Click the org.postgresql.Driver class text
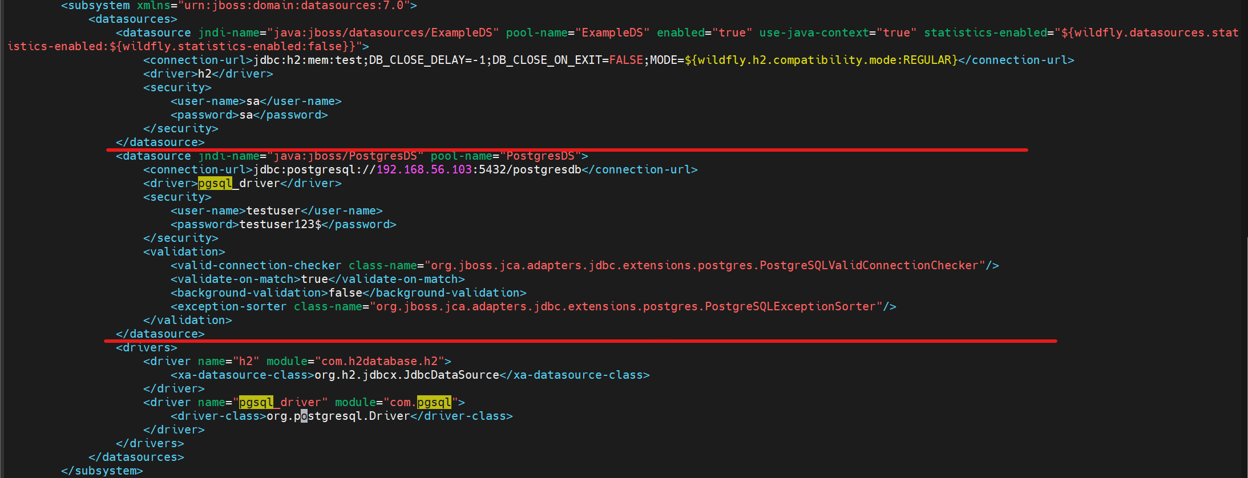The image size is (1248, 478). click(338, 416)
